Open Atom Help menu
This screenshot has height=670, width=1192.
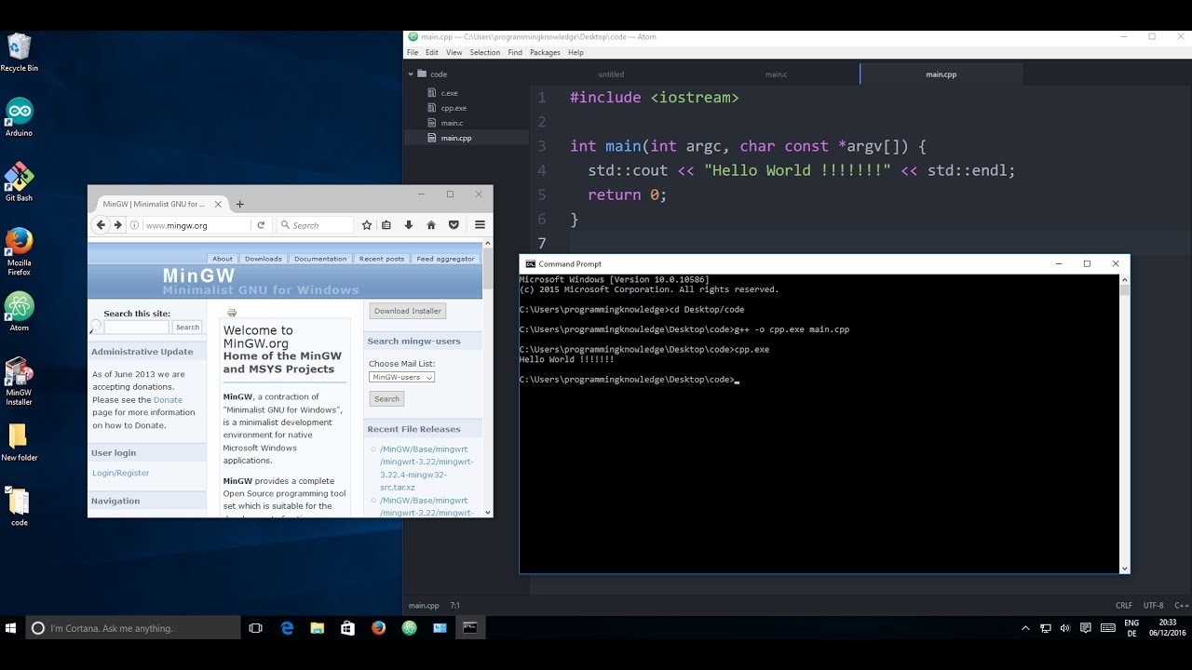tap(576, 52)
